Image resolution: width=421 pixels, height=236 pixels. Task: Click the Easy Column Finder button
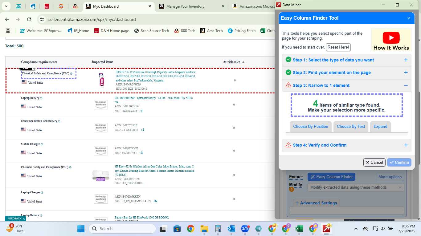(x=331, y=177)
